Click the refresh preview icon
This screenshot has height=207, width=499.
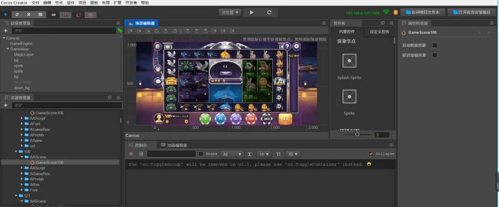(269, 12)
